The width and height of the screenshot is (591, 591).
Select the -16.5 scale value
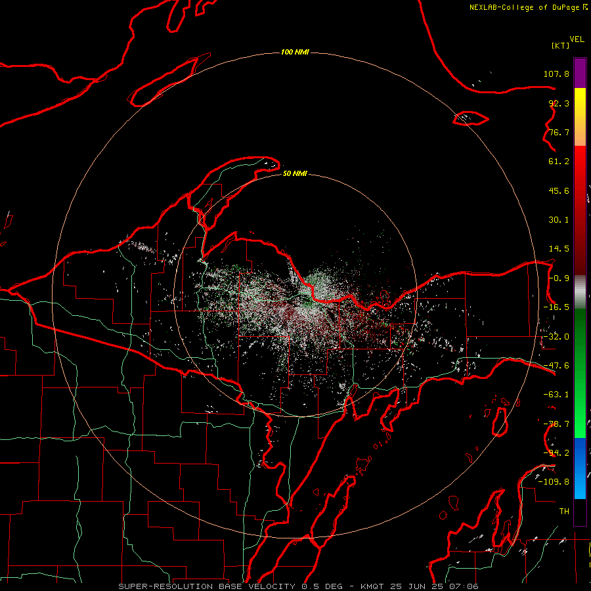pos(556,307)
